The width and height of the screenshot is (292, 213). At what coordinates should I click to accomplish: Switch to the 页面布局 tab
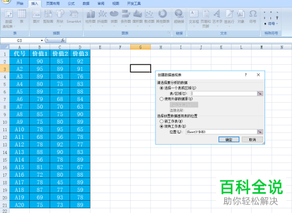(53, 4)
